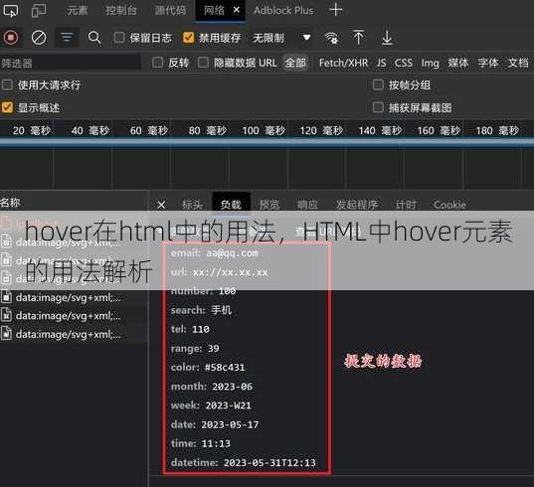This screenshot has width=534, height=487.
Task: Clear the network log
Action: pyautogui.click(x=39, y=38)
